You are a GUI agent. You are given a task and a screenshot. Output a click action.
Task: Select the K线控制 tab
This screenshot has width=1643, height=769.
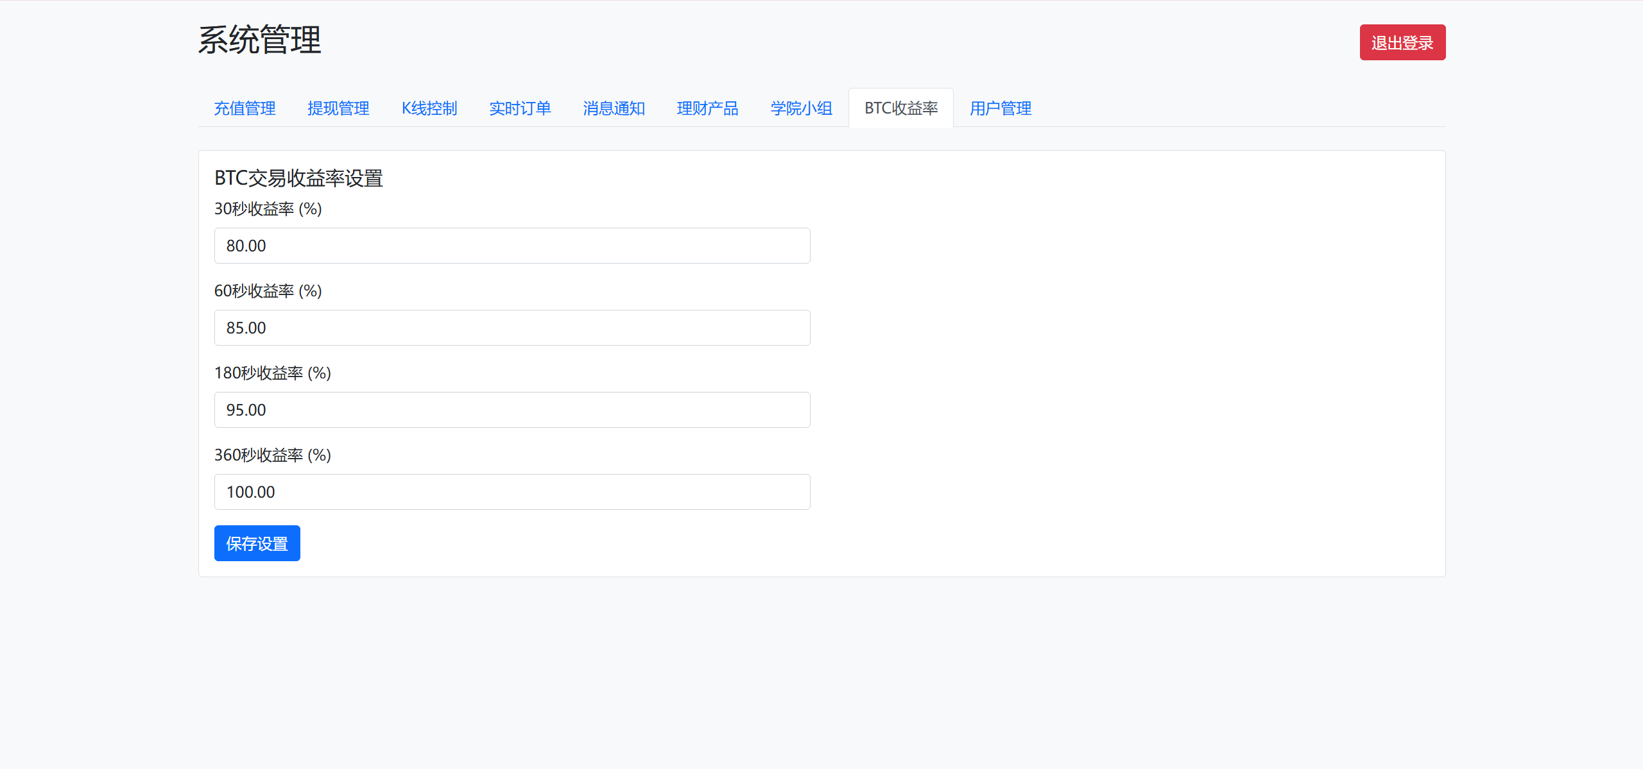pos(429,108)
